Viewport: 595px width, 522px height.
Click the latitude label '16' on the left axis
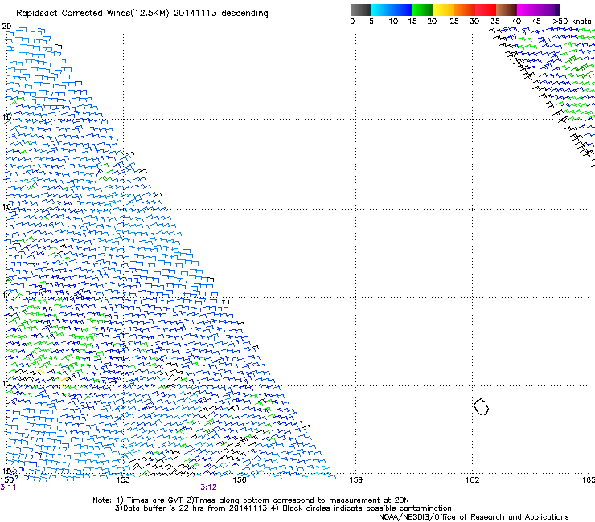click(6, 206)
